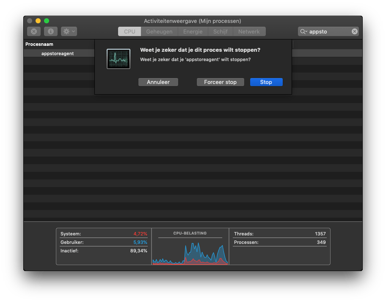
Task: Sort by clicking the Procesnaam column header
Action: pyautogui.click(x=39, y=44)
